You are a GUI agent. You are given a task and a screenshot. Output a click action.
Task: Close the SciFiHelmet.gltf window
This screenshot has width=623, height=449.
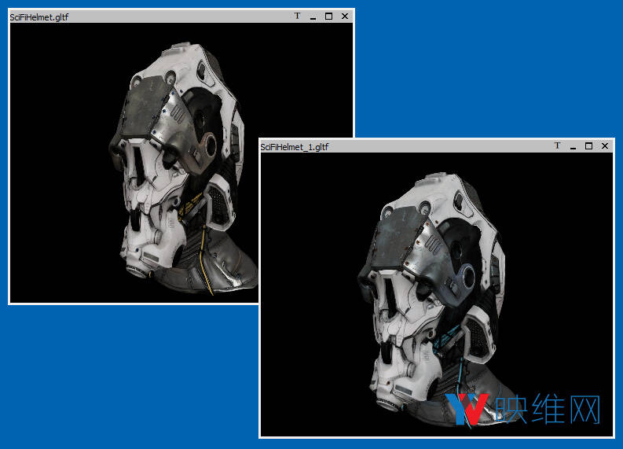coord(345,16)
